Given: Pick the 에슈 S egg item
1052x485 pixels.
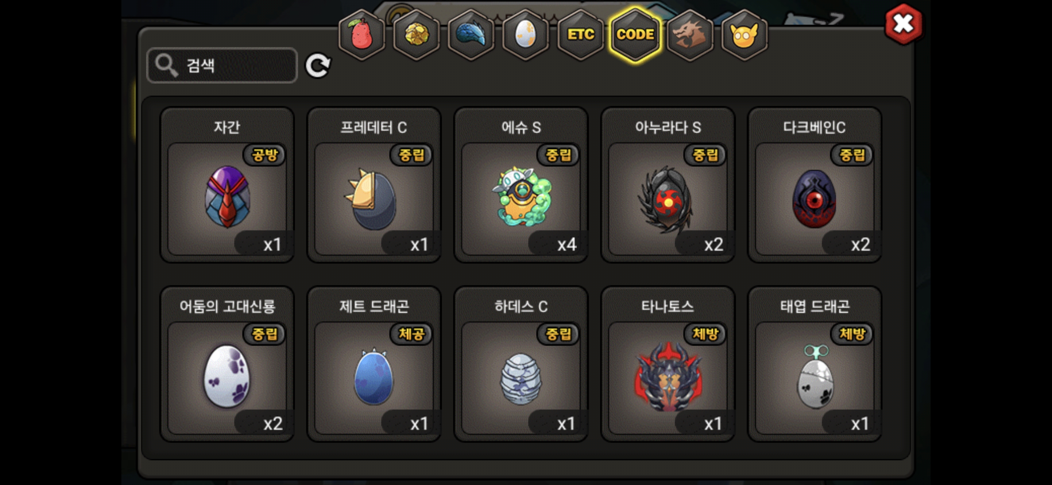Looking at the screenshot, I should 521,185.
